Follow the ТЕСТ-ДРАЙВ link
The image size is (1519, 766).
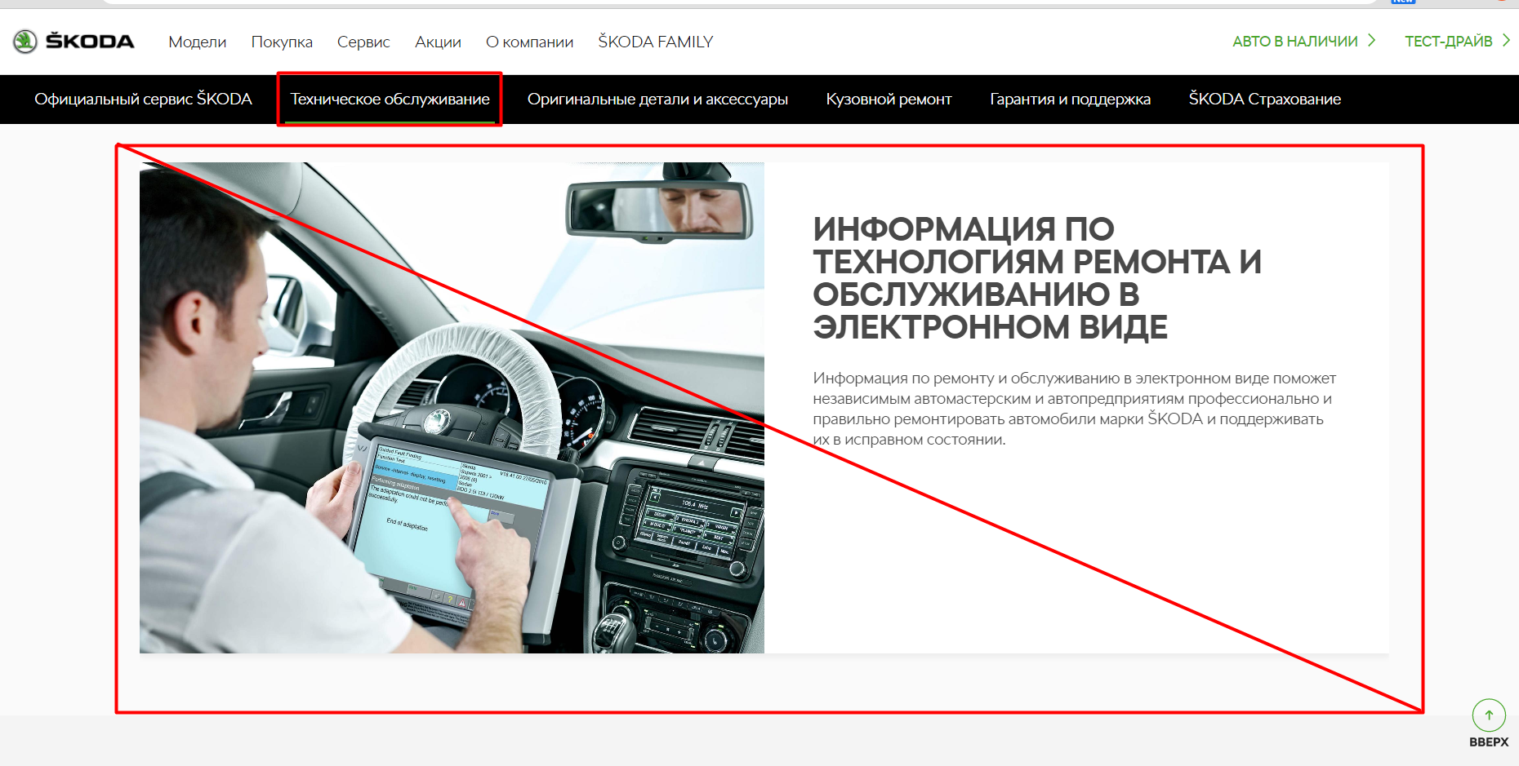pos(1457,41)
